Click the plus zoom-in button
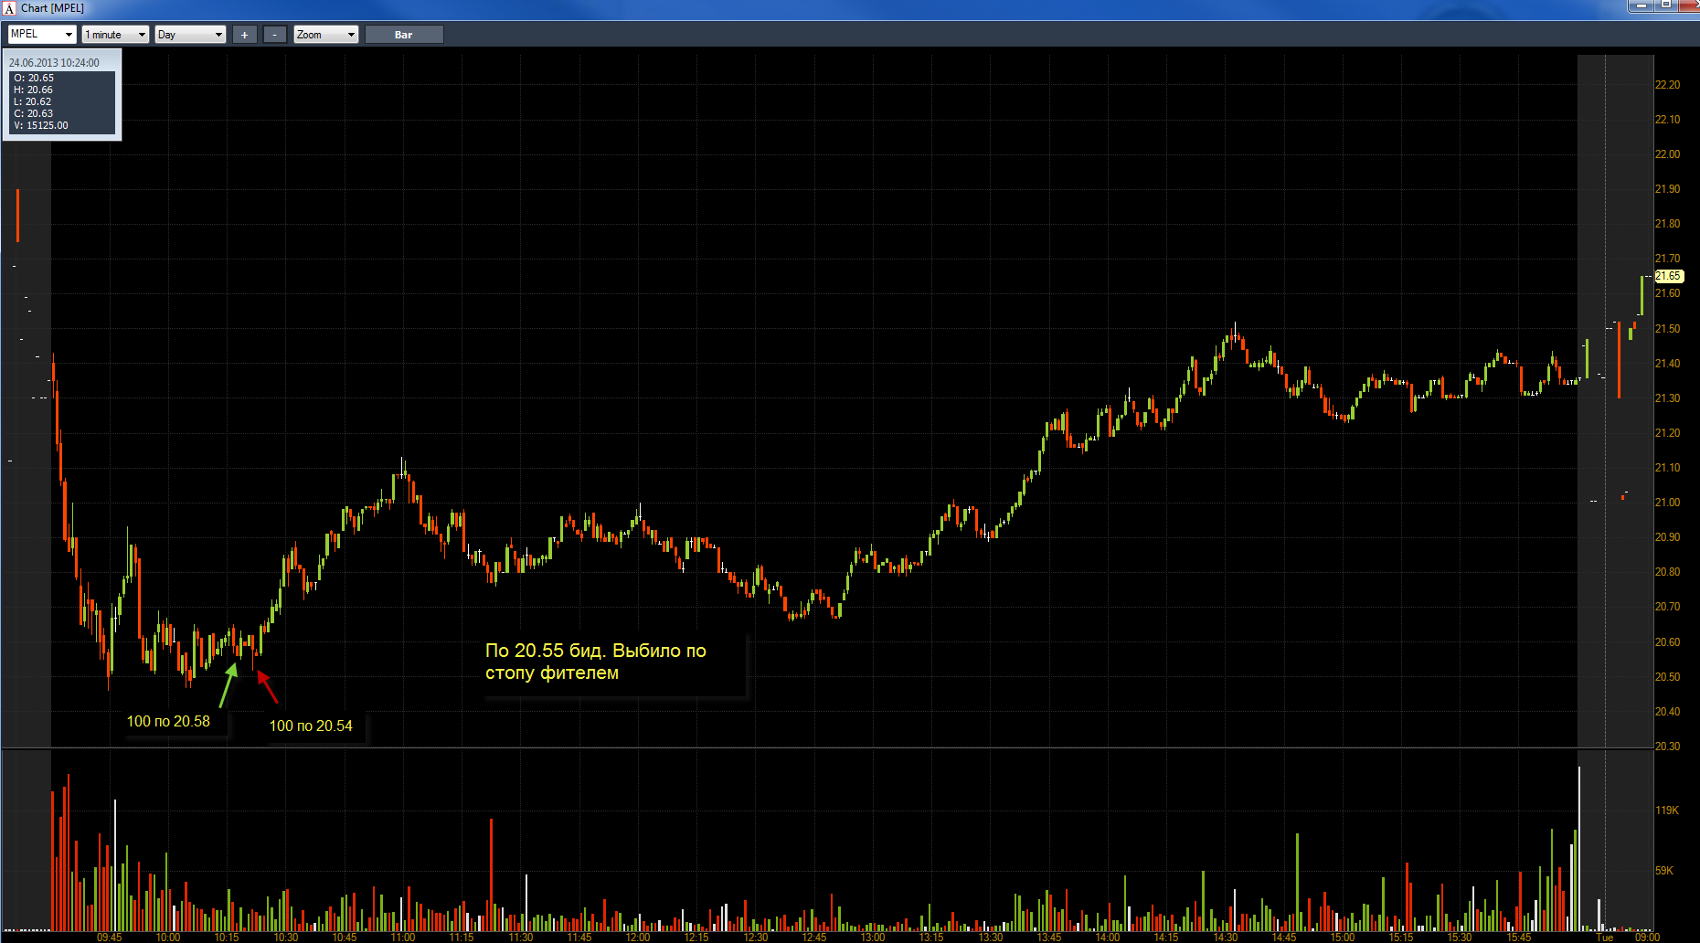 point(244,34)
